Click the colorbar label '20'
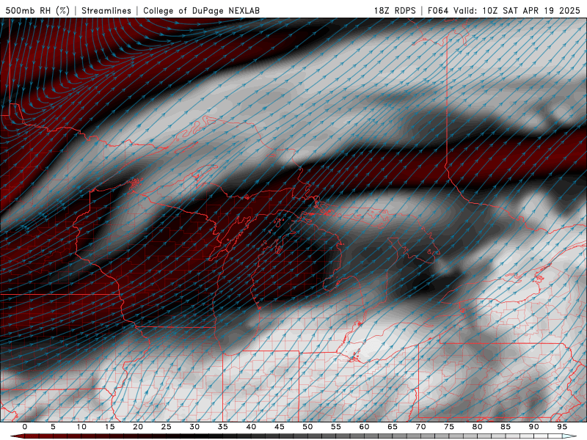Viewport: 587px width, 440px height. coord(138,427)
